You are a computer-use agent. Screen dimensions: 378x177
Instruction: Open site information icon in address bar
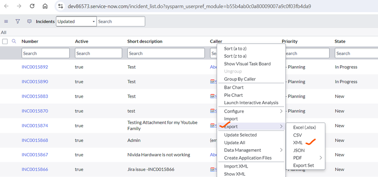61,6
